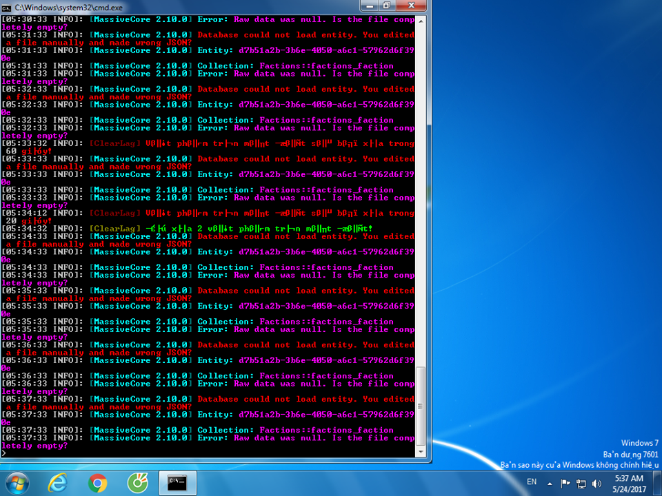Open the EN input language indicator
662x496 pixels.
click(532, 482)
